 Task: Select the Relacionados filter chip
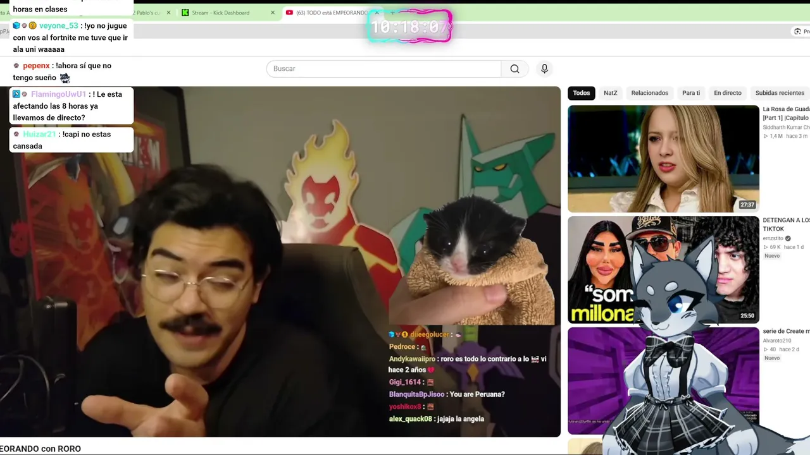(x=650, y=93)
